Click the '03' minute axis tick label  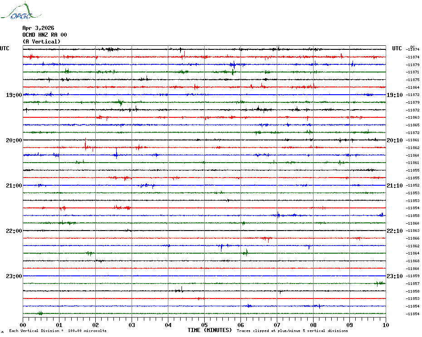point(132,325)
